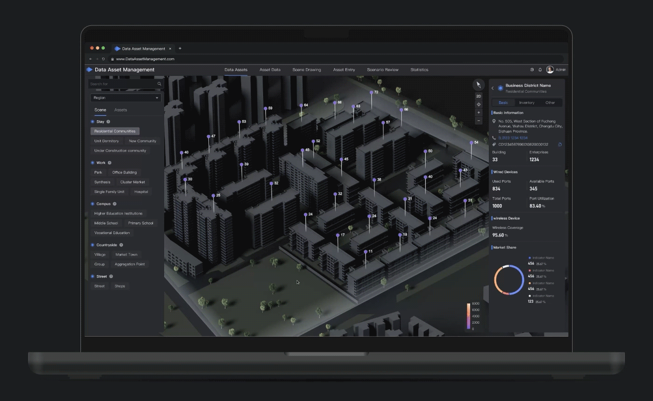653x401 pixels.
Task: Open the Asset Data nav tab
Action: click(270, 69)
